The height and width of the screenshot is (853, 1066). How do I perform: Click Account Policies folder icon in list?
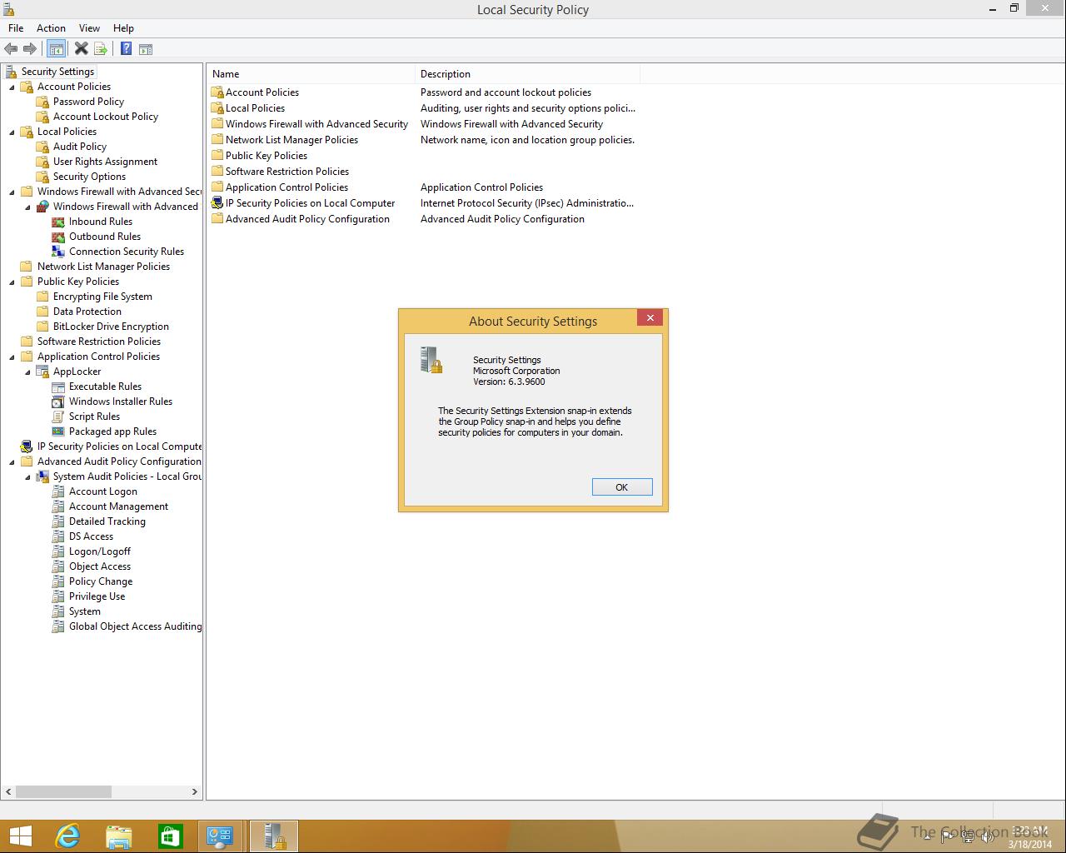click(217, 92)
